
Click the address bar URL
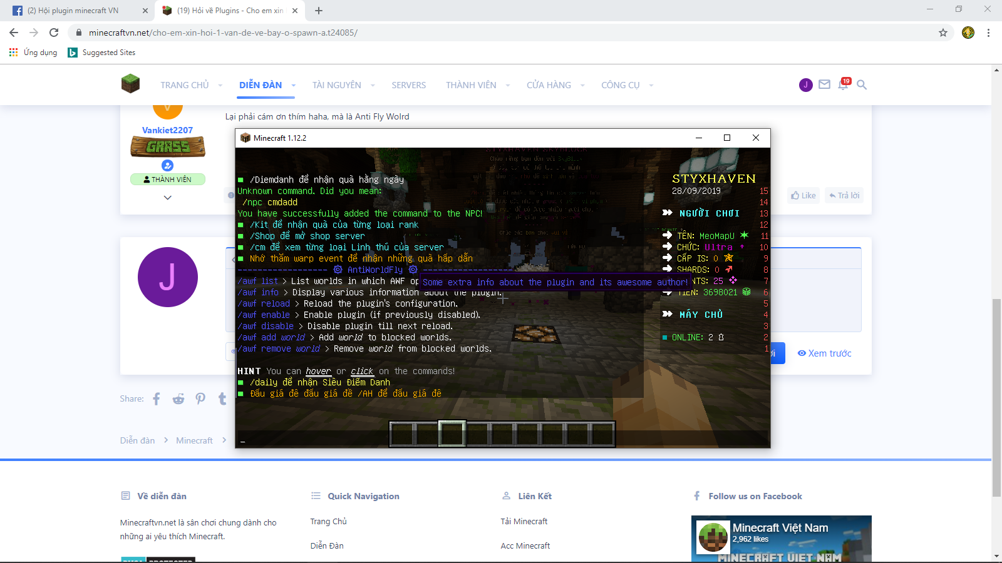[223, 33]
